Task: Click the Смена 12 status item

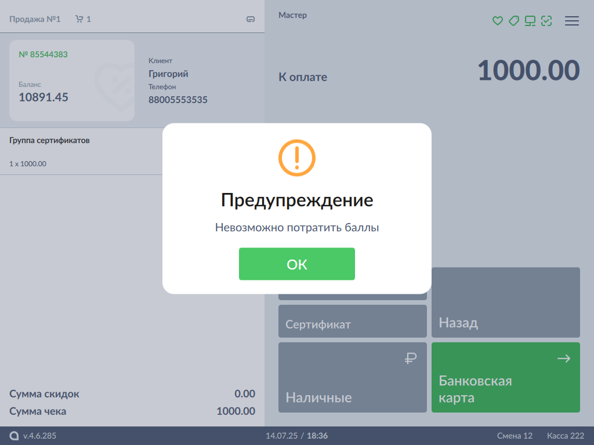Action: (515, 436)
